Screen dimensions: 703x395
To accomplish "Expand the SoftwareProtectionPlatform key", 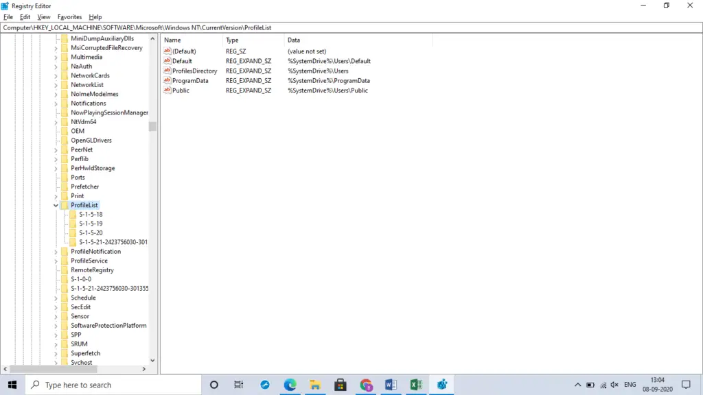I will pyautogui.click(x=56, y=326).
